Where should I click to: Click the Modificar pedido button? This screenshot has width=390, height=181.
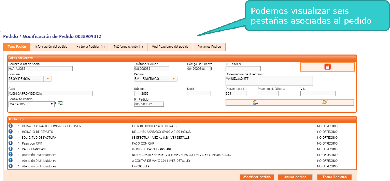click(257, 177)
